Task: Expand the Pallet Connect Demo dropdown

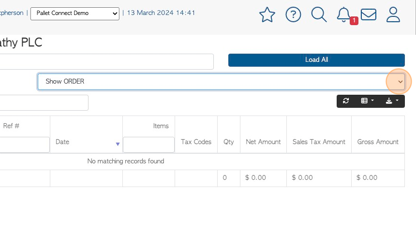Action: click(x=75, y=14)
